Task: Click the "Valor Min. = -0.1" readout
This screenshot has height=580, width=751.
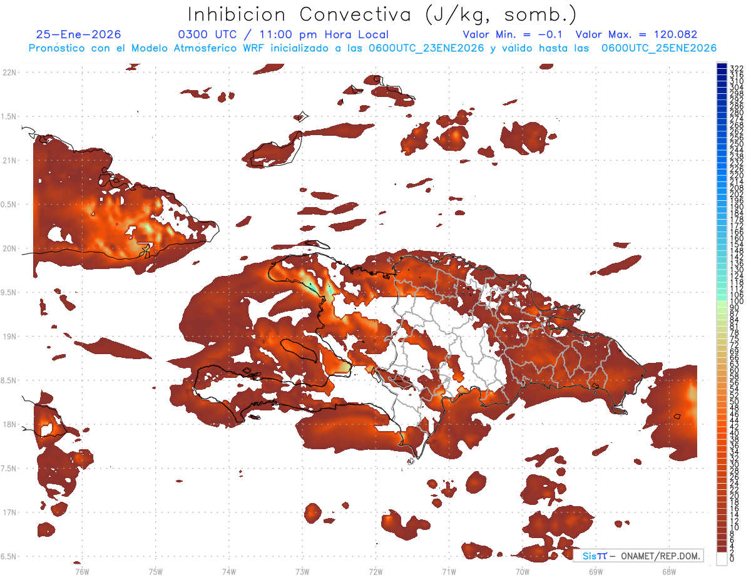Action: (x=513, y=34)
